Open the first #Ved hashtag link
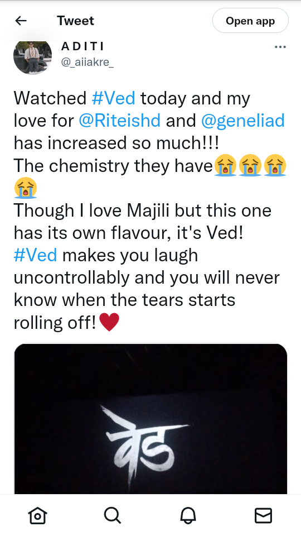Screen dimensions: 301x536 click(x=114, y=98)
